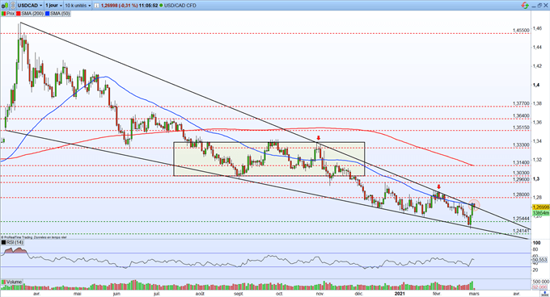
Task: Click the 1,45500 resistance level label
Action: point(521,31)
